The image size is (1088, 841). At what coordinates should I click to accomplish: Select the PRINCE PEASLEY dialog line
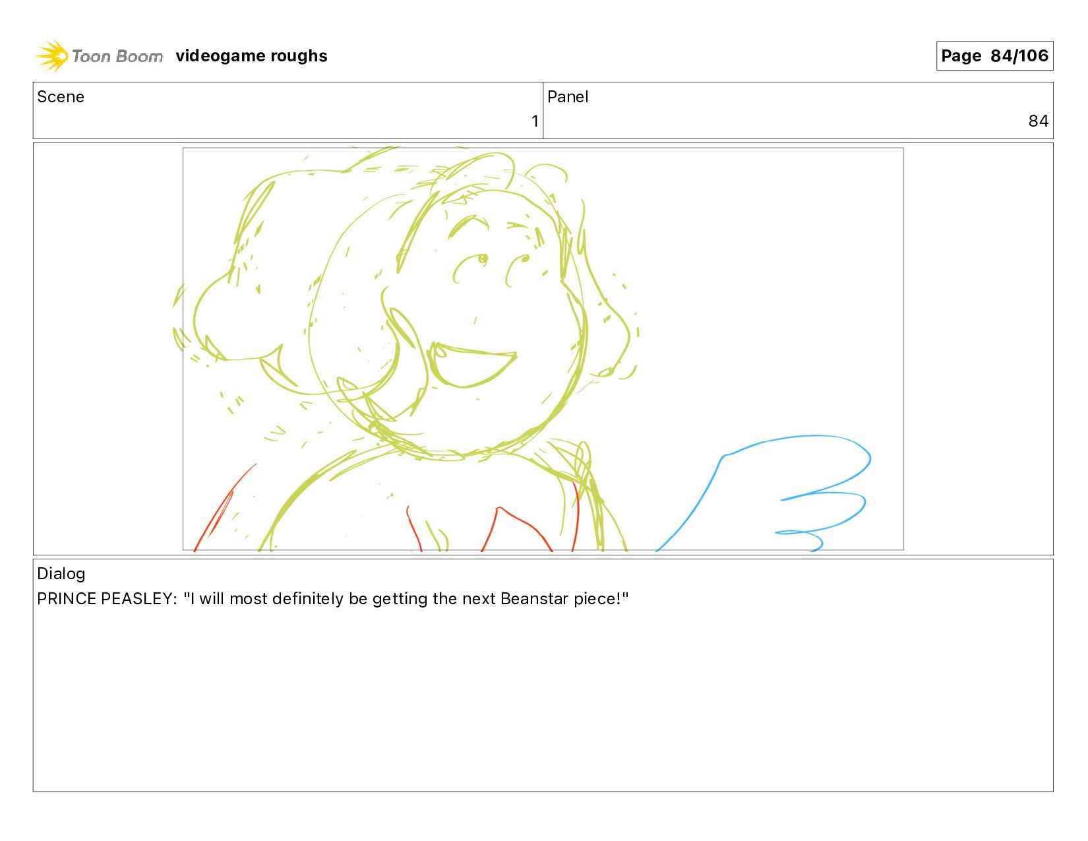pyautogui.click(x=333, y=599)
